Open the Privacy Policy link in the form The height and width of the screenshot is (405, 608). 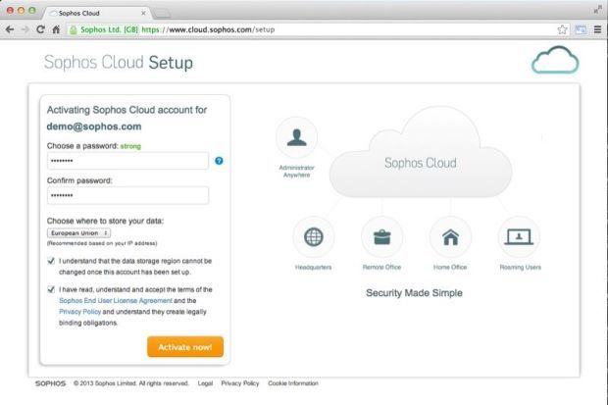pos(79,312)
